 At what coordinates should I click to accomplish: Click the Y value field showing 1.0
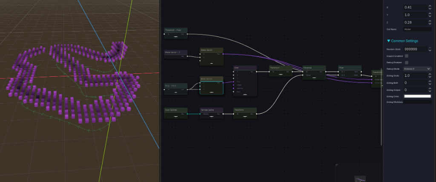[416, 15]
